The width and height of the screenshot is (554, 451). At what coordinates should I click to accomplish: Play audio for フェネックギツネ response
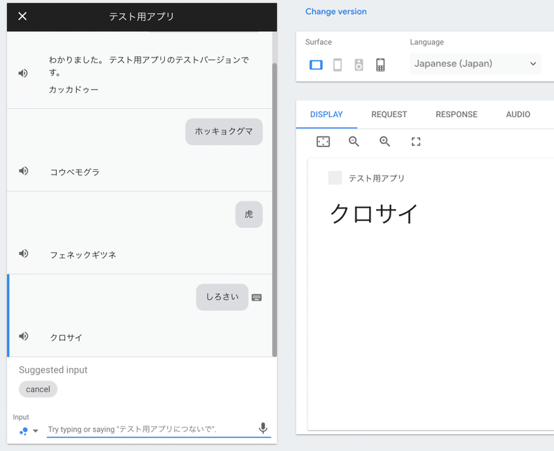tap(24, 254)
